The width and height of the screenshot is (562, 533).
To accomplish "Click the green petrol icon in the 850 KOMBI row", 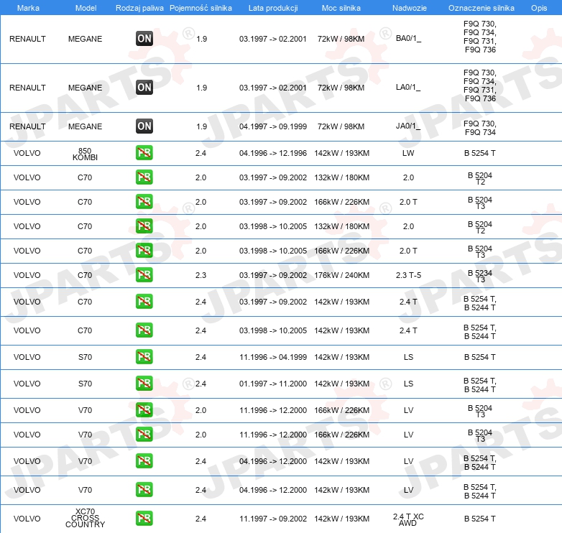I will 144,152.
